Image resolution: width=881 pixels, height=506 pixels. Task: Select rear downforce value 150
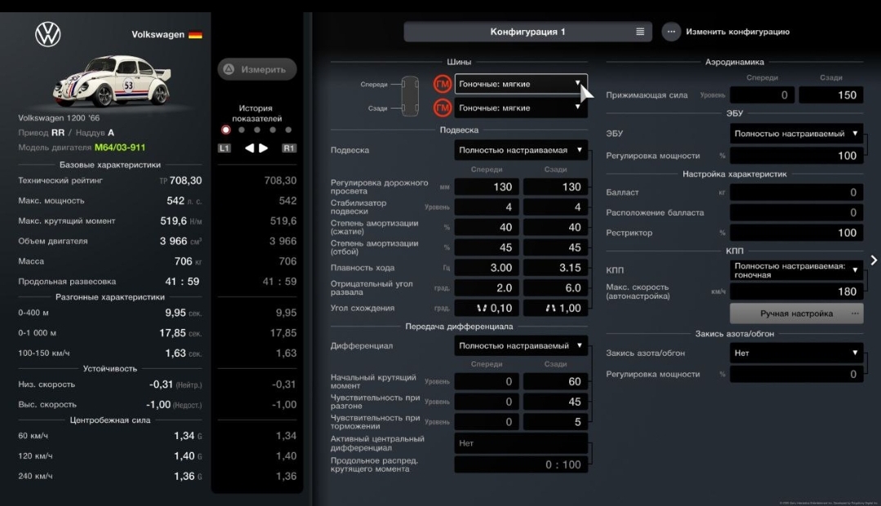pyautogui.click(x=831, y=95)
